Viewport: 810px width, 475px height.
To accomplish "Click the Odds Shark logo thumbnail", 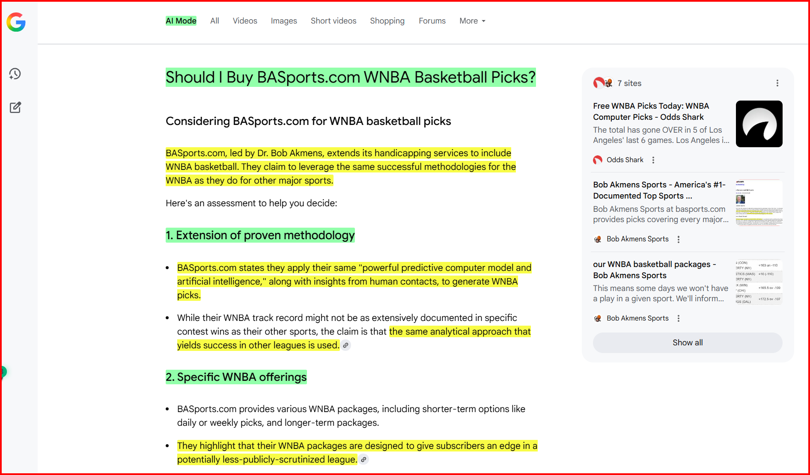I will (x=759, y=124).
